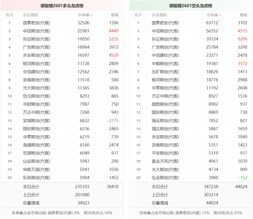
Task: Sort long table by 增减 arrow icon
Action: click(x=120, y=15)
